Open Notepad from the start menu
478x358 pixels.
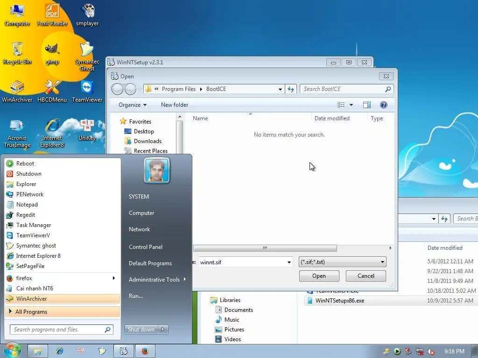(x=63, y=205)
